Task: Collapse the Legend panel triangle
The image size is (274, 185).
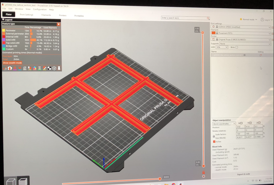Action: [x=3, y=20]
